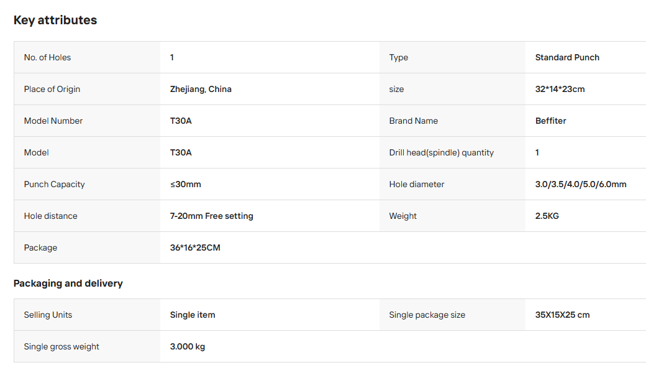This screenshot has width=646, height=365.
Task: Click the 'Drill head(spindle) quantity' label
Action: [441, 152]
